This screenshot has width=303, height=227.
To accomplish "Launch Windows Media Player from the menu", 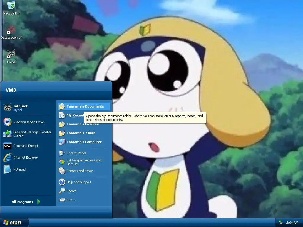I will point(28,122).
